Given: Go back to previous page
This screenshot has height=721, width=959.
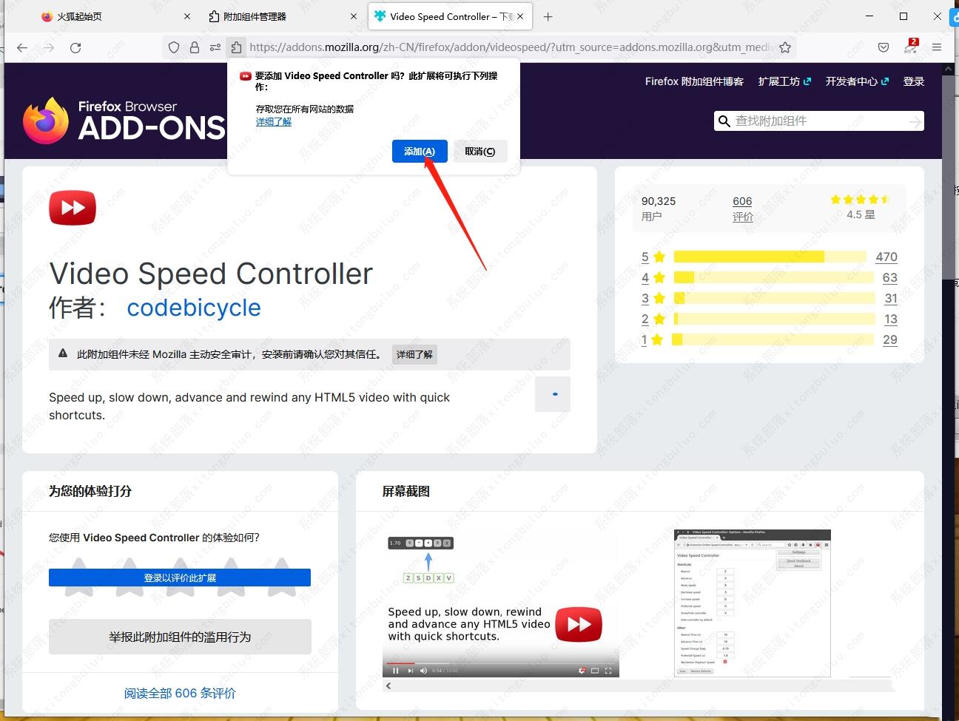Looking at the screenshot, I should click(x=22, y=47).
